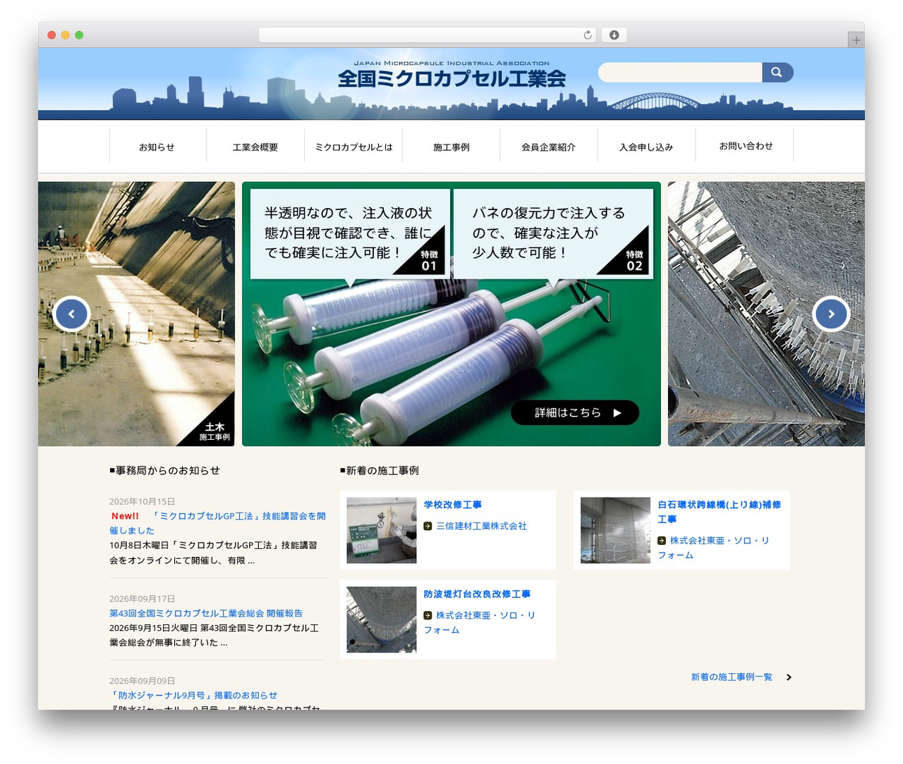The width and height of the screenshot is (903, 764).
Task: Open the 施工事例 menu item
Action: tap(451, 147)
